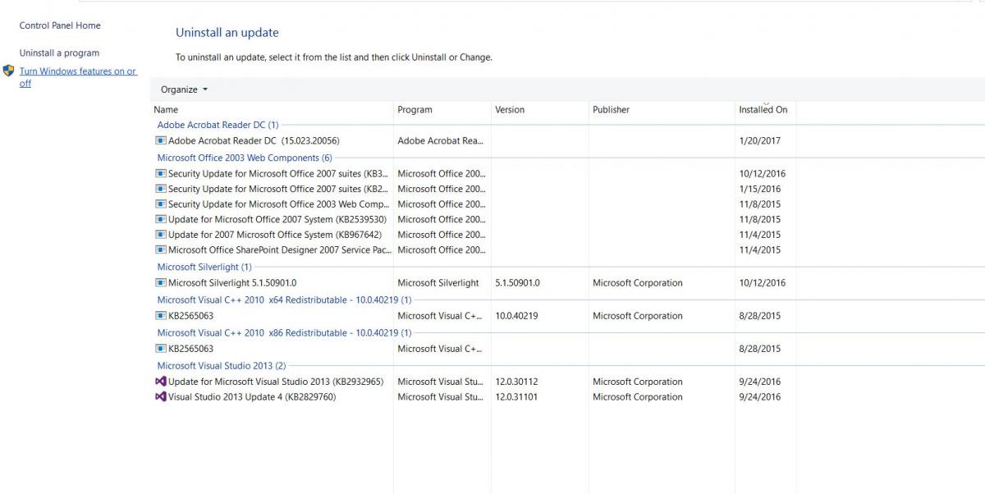
Task: Select Update for 2007 Microsoft Office System (KB967642) name
Action: [x=275, y=235]
